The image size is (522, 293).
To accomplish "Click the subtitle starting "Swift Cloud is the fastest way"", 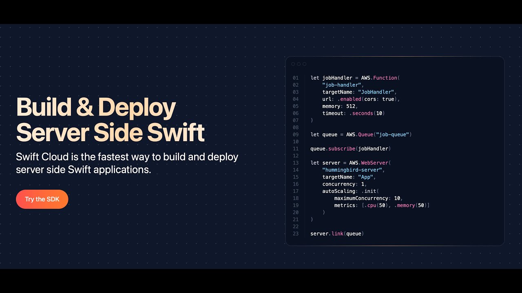I will pyautogui.click(x=127, y=163).
